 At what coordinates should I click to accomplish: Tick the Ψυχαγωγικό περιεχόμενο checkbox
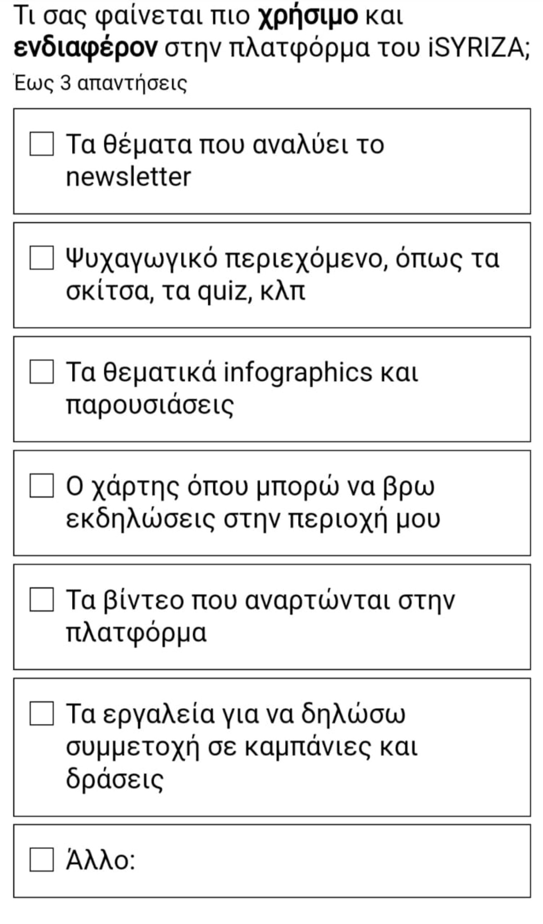42,258
